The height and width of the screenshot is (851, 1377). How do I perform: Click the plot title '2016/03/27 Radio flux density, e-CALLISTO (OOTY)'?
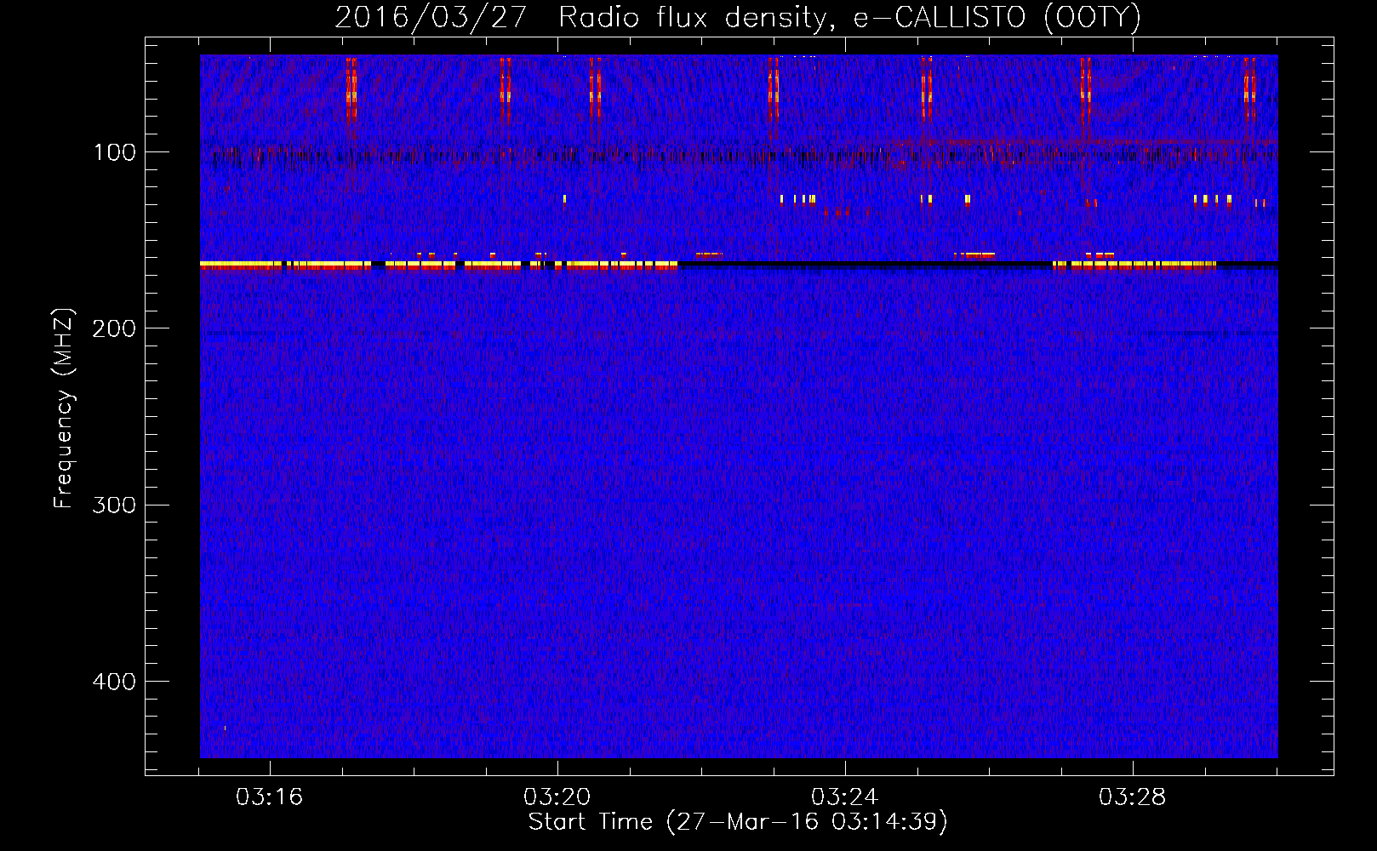coord(738,18)
